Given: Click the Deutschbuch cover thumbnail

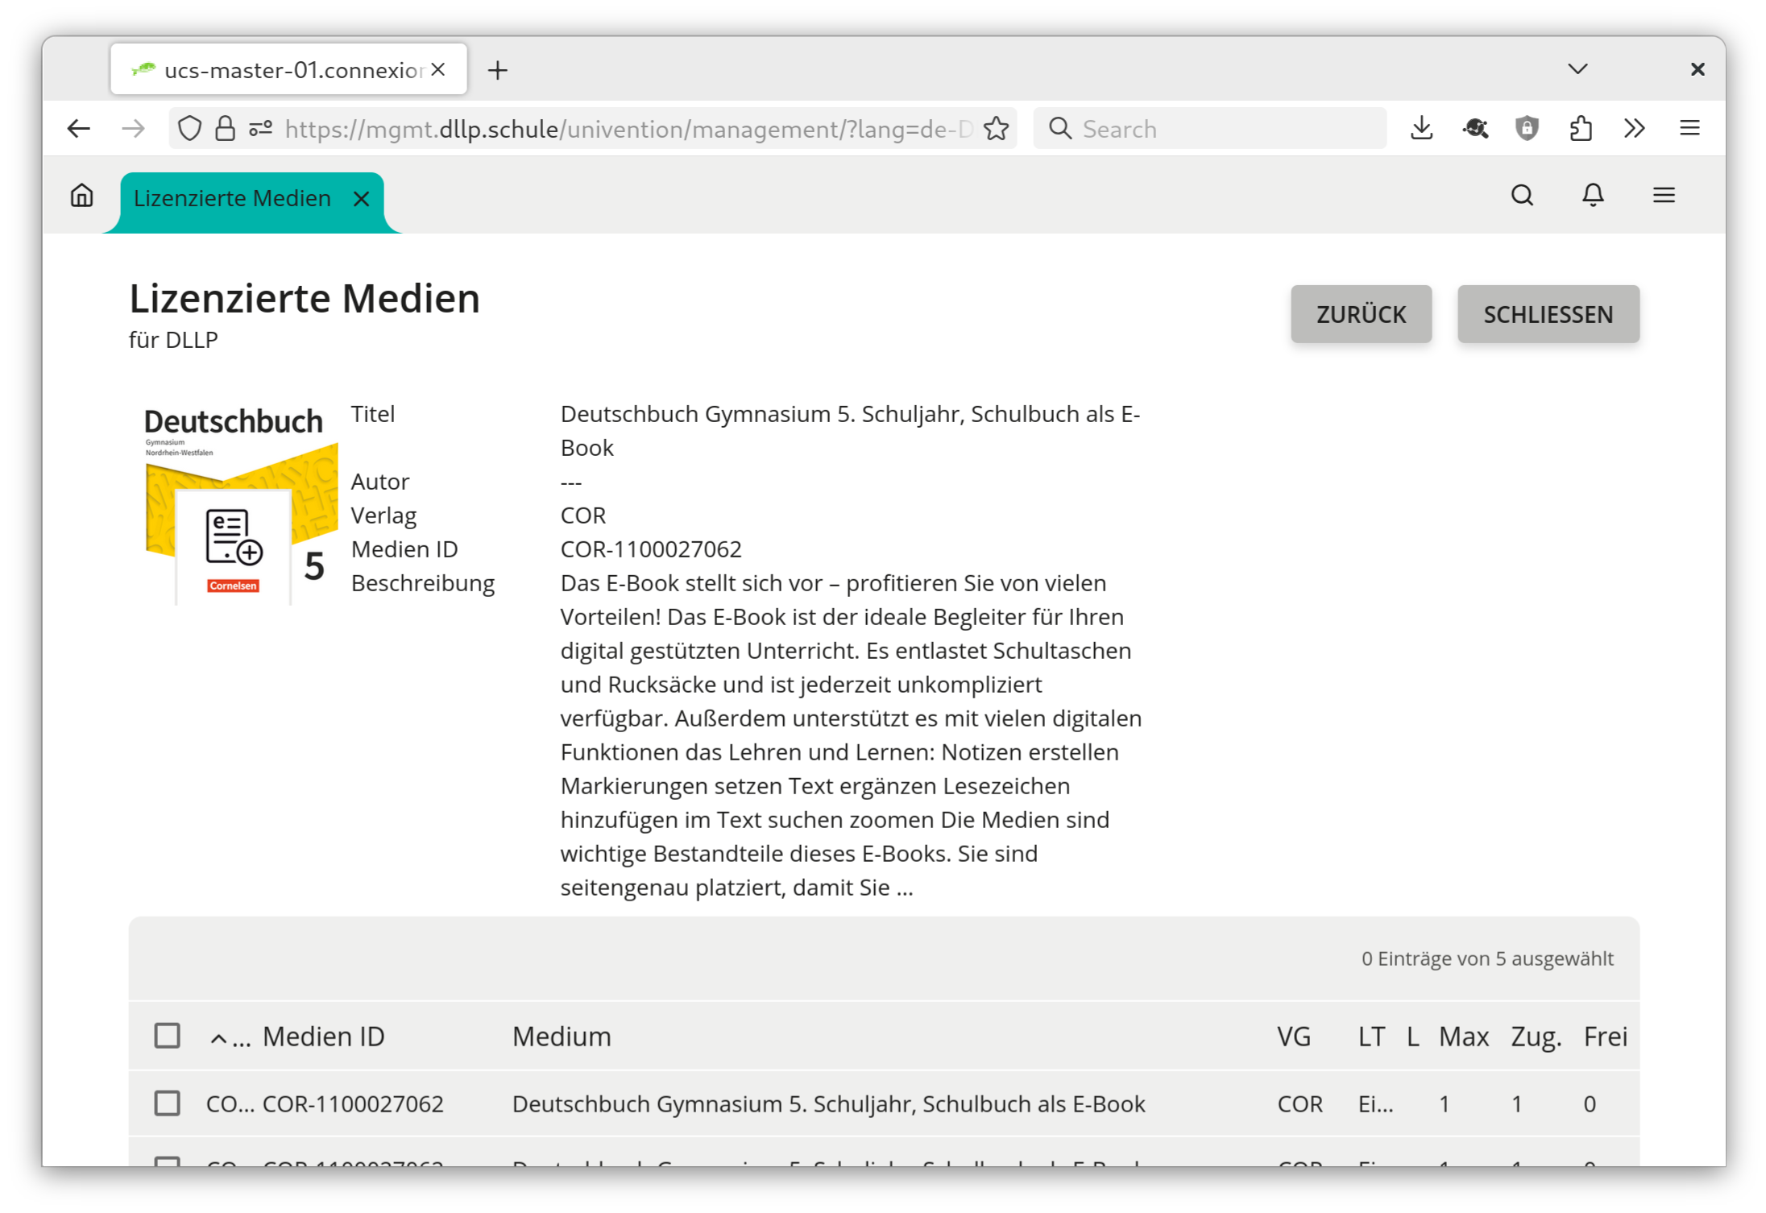Looking at the screenshot, I should tap(240, 504).
